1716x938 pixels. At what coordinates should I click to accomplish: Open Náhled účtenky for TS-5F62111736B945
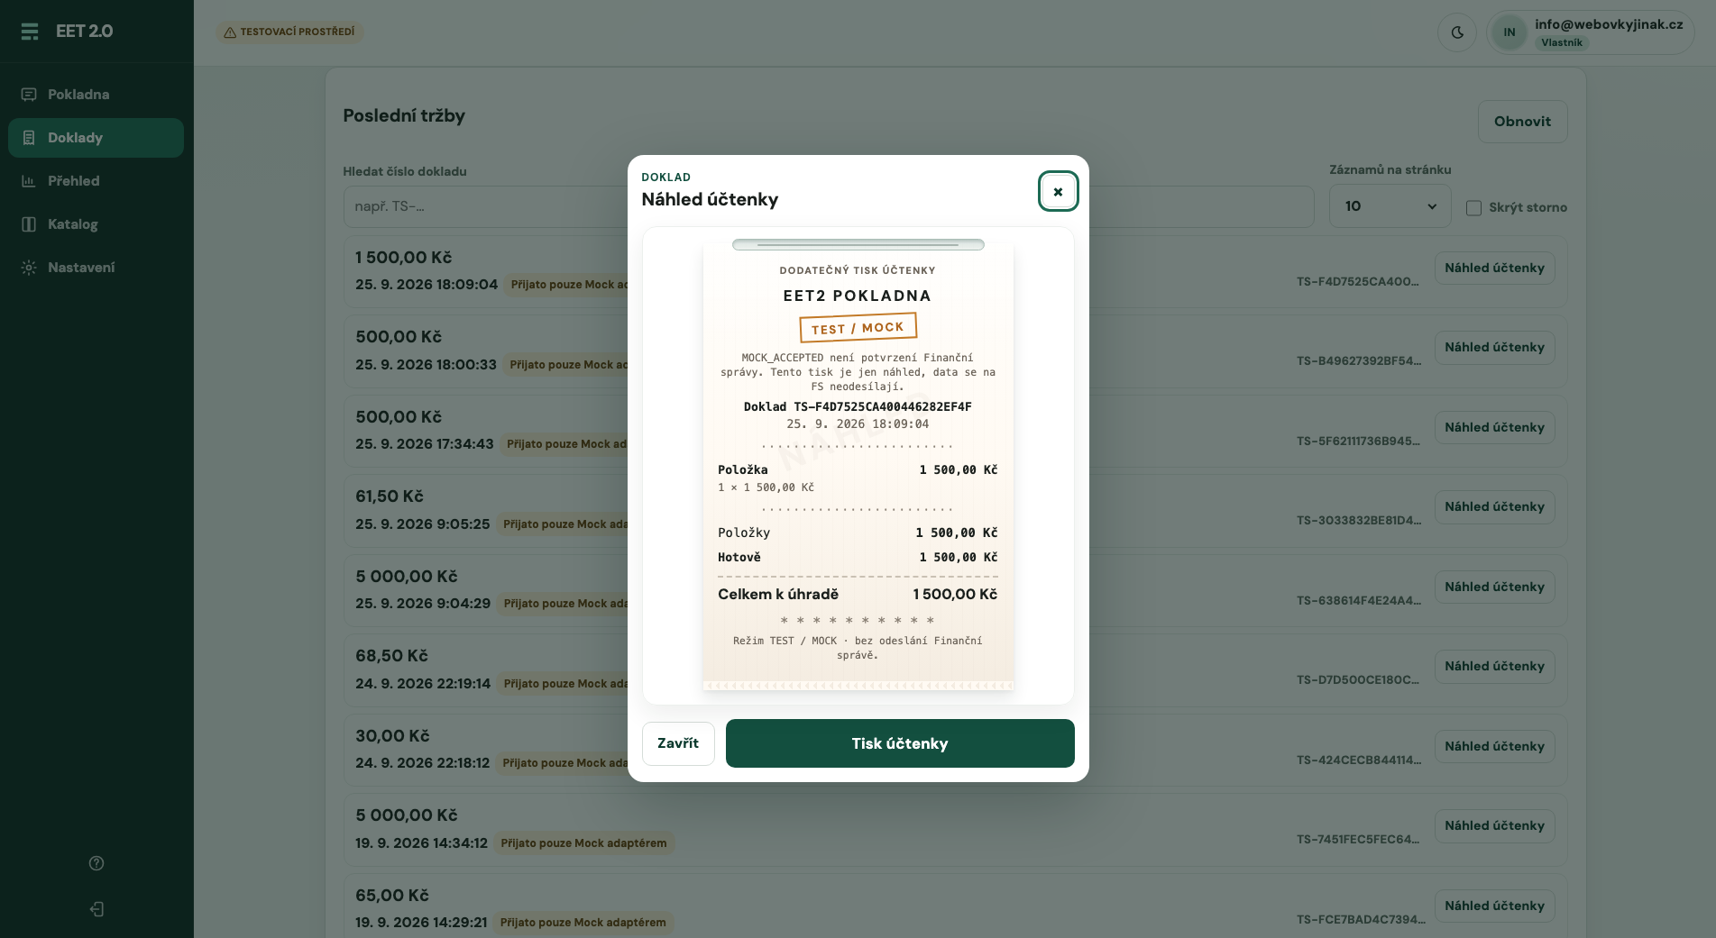click(x=1494, y=427)
